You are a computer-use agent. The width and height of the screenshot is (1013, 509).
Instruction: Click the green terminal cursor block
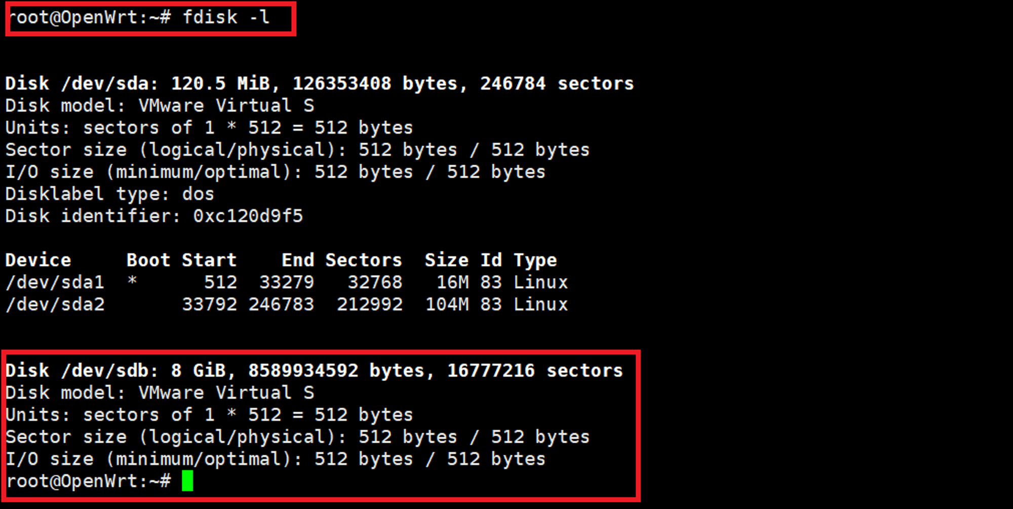pos(187,481)
